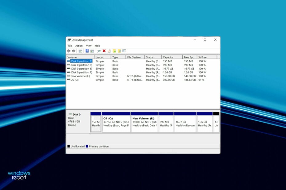This screenshot has height=190, width=286.
Task: Open the Action menu
Action: pyautogui.click(x=79, y=45)
